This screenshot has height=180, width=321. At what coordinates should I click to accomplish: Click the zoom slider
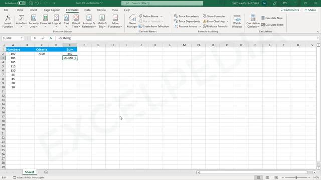click(x=296, y=178)
